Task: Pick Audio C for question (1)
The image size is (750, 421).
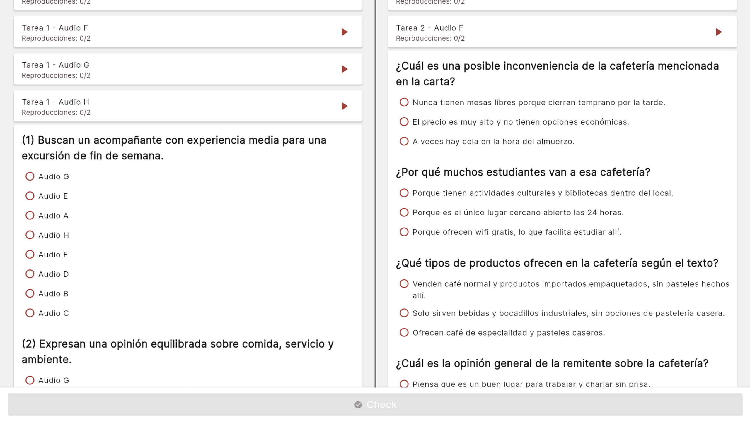Action: coord(30,313)
